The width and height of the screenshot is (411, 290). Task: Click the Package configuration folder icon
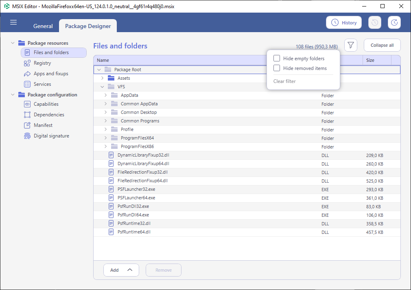[x=22, y=95]
